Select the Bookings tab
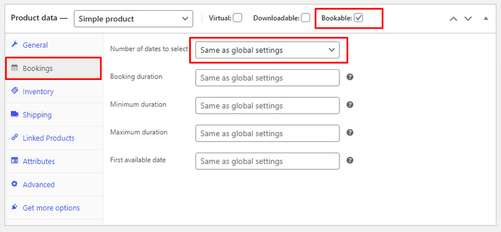 [x=54, y=68]
